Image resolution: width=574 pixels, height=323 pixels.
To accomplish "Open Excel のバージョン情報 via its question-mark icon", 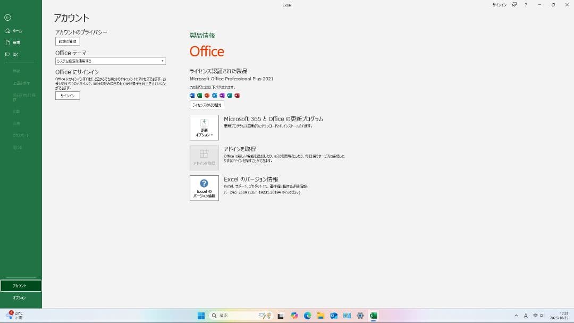I will [204, 188].
